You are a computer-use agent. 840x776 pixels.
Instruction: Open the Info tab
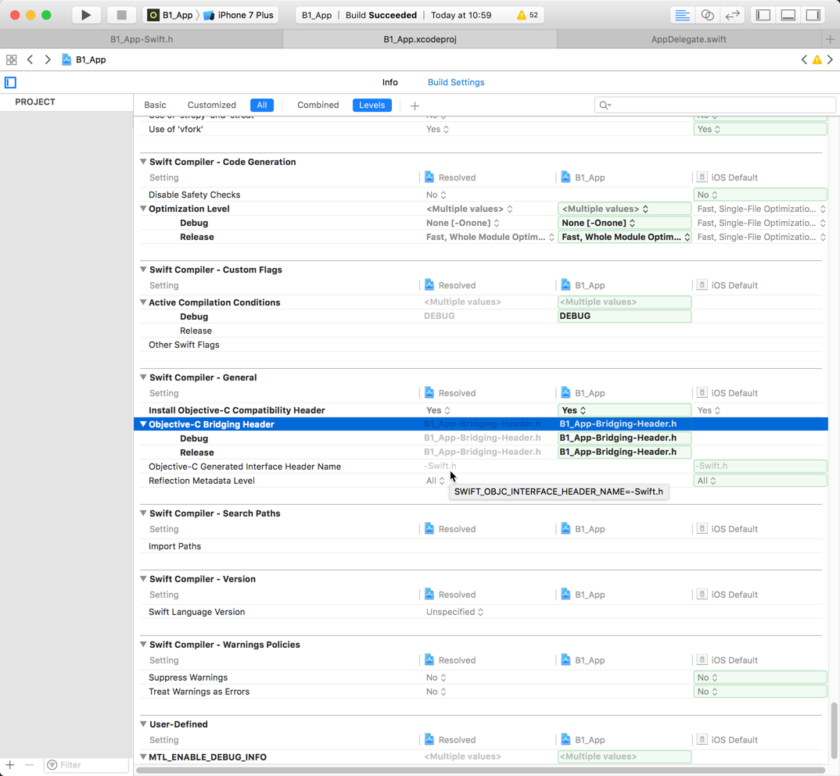(390, 82)
